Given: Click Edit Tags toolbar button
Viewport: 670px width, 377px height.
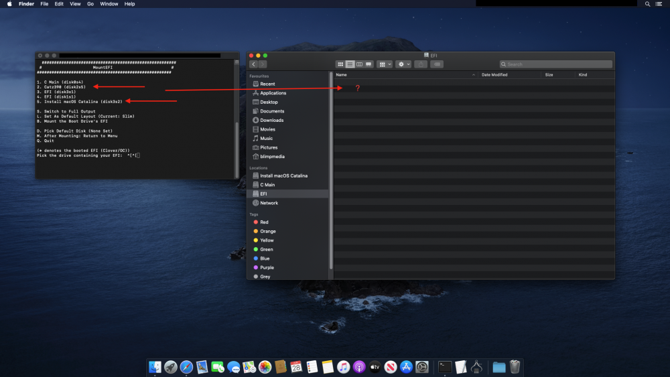Looking at the screenshot, I should (x=437, y=64).
